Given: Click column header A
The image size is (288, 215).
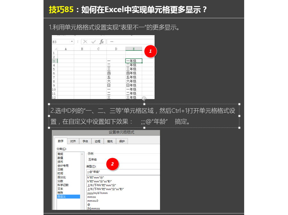Looking at the screenshot, I should click(x=66, y=49).
